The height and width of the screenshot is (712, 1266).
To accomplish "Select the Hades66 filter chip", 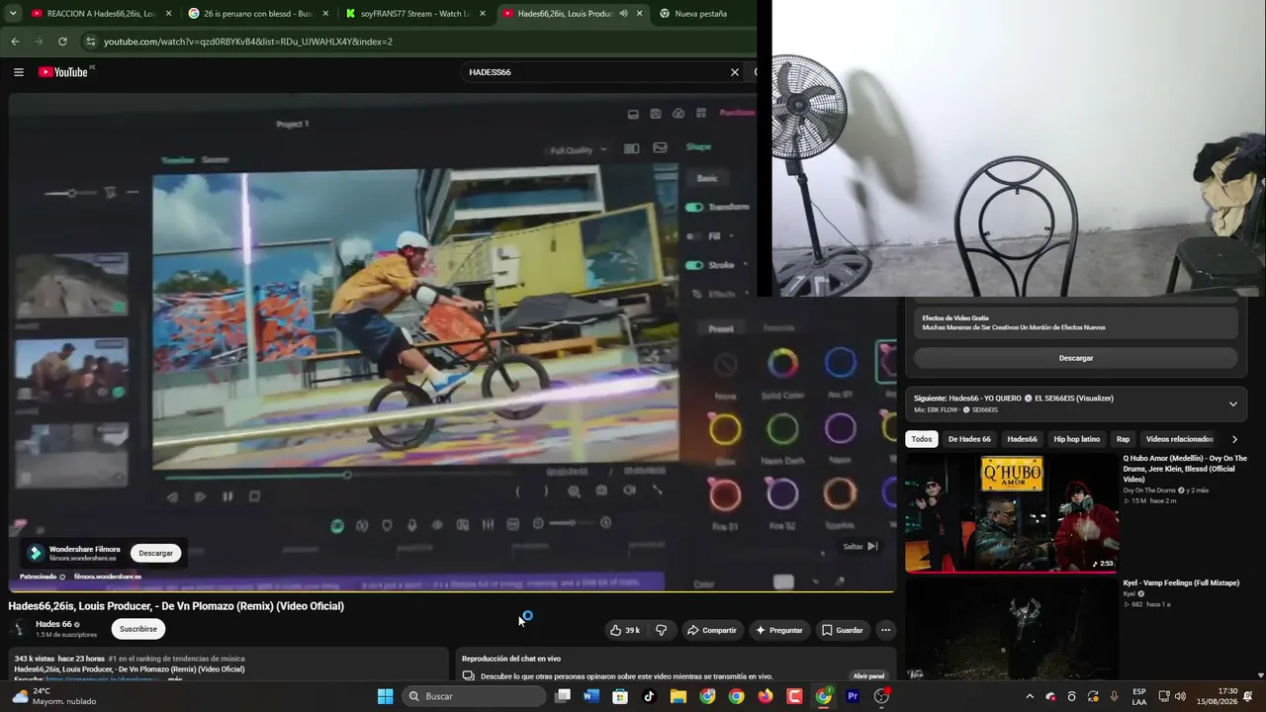I will [x=1022, y=439].
